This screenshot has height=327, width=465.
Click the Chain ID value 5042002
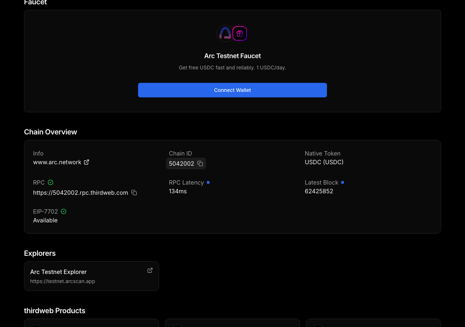pyautogui.click(x=181, y=163)
